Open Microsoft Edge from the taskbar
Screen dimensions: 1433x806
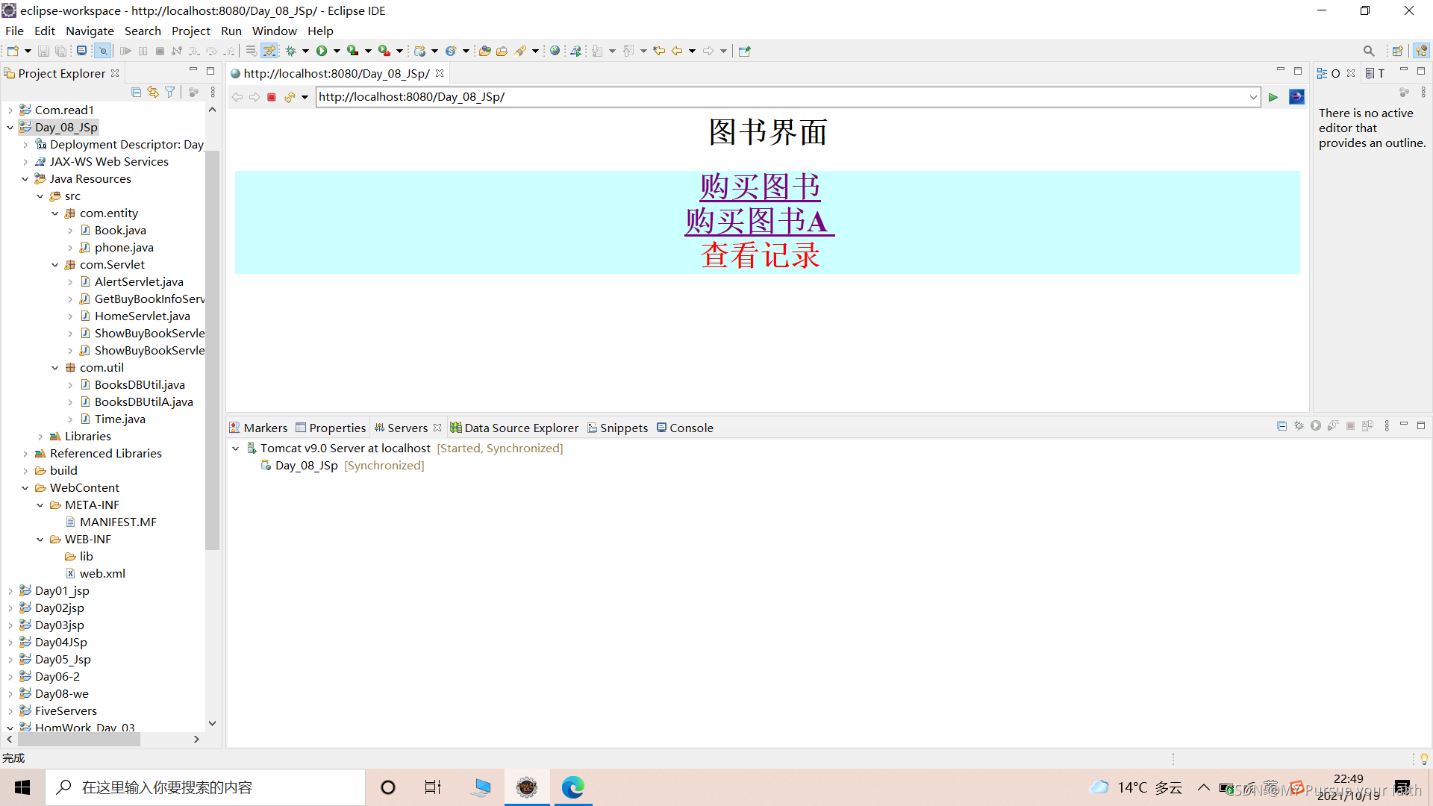pos(572,787)
